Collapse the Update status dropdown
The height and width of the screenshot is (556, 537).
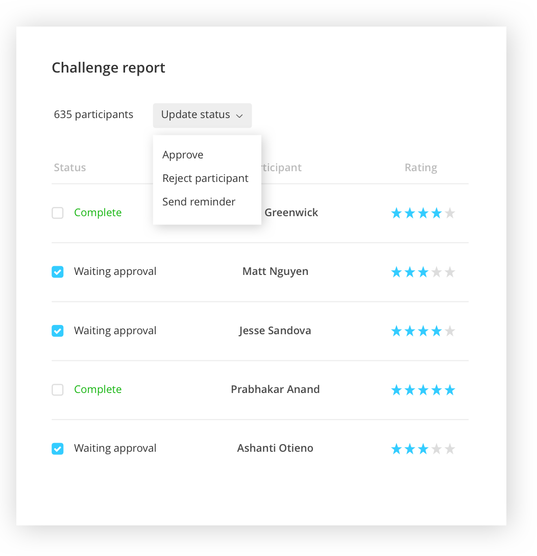click(x=202, y=115)
